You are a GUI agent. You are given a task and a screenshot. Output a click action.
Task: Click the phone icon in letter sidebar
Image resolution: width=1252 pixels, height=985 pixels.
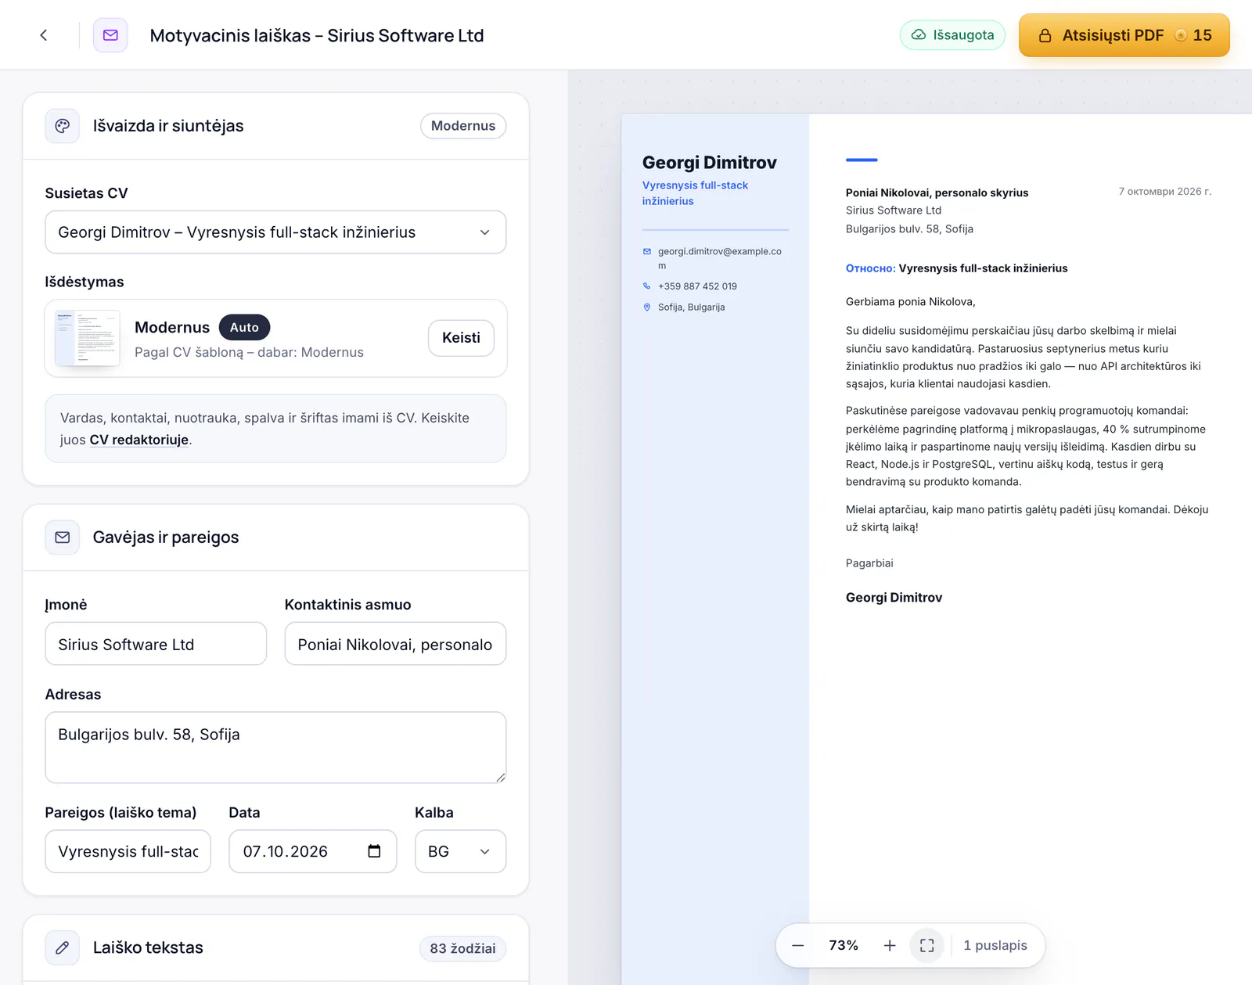(647, 286)
